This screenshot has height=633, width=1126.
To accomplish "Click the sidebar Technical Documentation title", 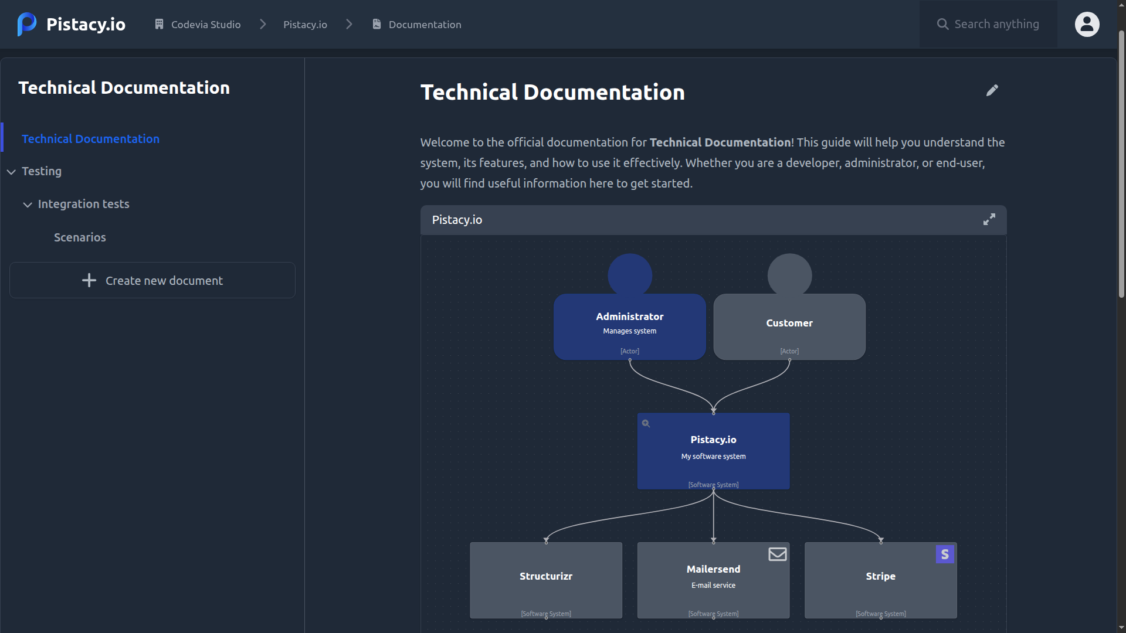I will 124,87.
